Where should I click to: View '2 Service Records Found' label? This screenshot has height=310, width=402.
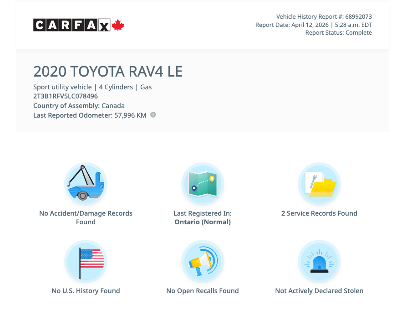pos(319,213)
